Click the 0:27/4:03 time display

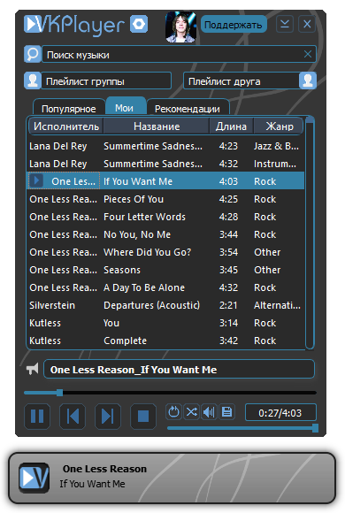point(280,412)
